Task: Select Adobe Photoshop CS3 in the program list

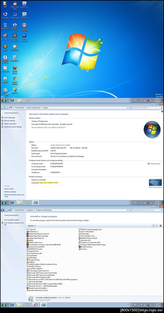Action: [35, 238]
